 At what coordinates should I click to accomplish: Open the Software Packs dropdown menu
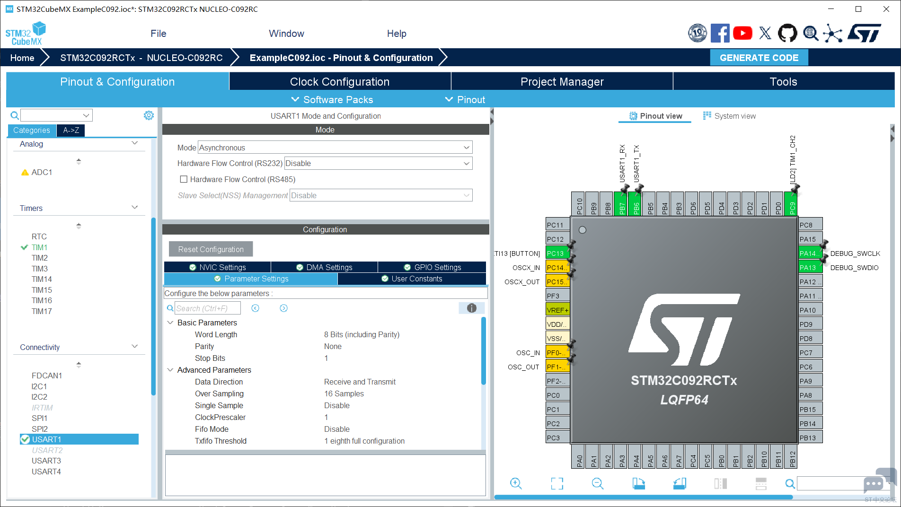coord(332,100)
